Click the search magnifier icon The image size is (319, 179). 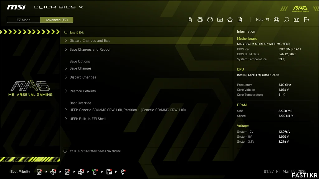(x=287, y=20)
